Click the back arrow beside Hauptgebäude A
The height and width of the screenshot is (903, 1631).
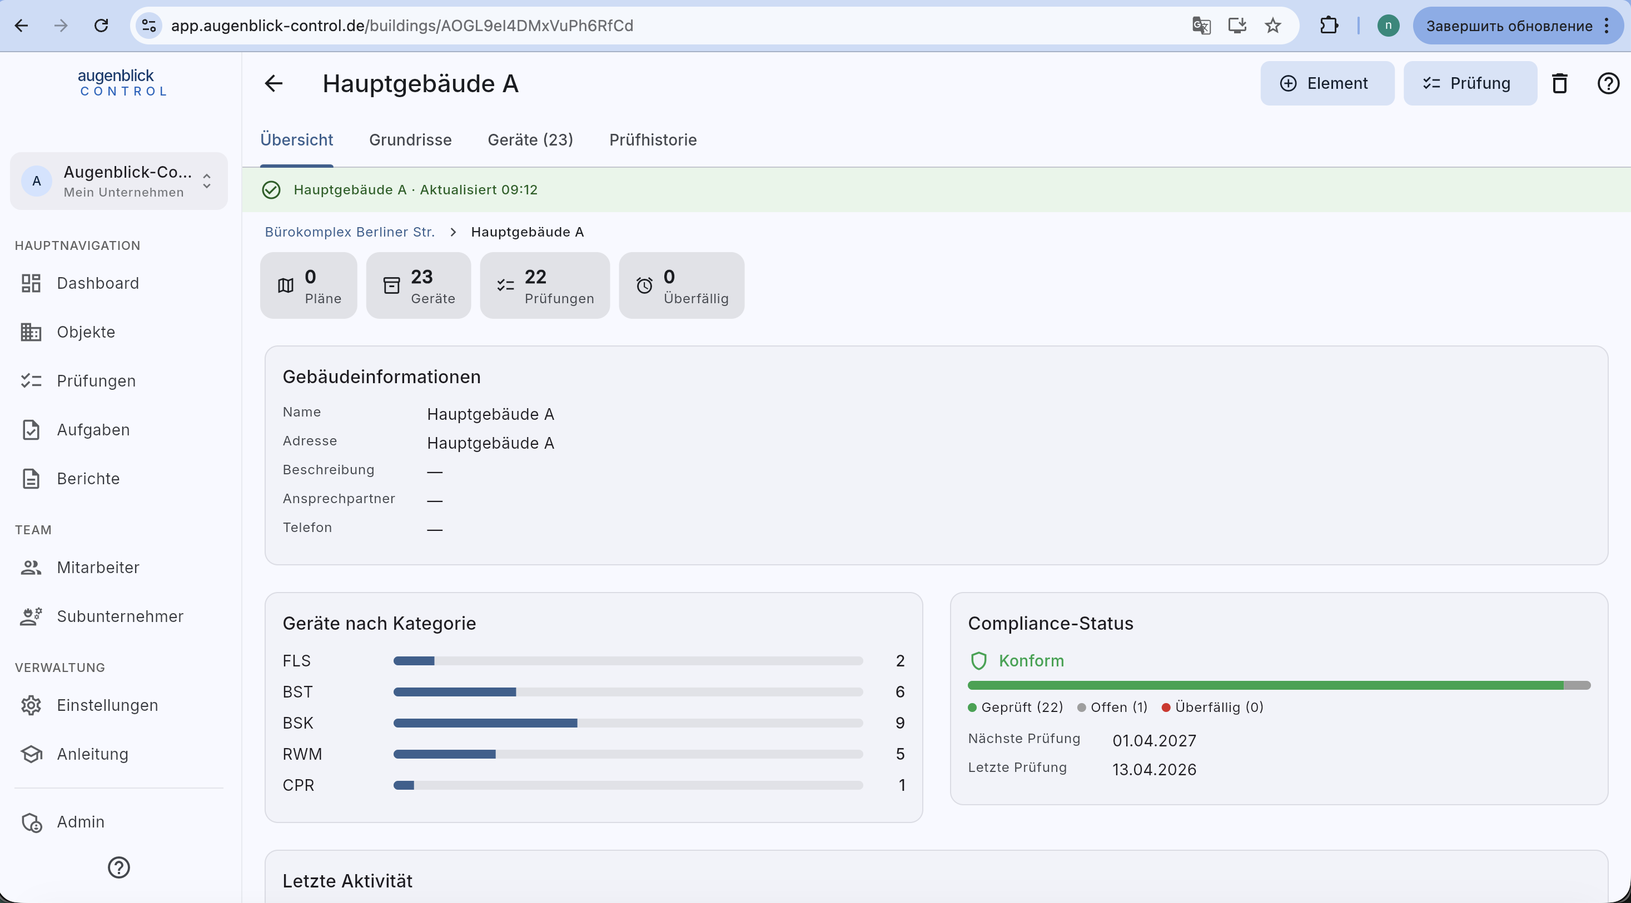tap(274, 83)
